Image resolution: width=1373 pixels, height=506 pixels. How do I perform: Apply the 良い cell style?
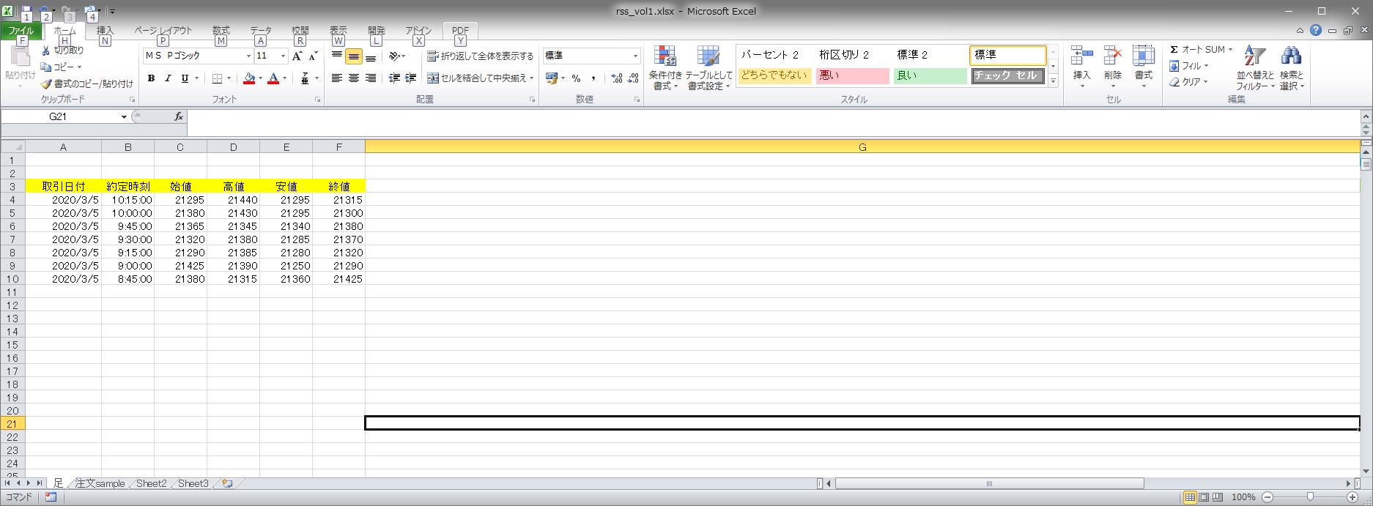coord(930,75)
